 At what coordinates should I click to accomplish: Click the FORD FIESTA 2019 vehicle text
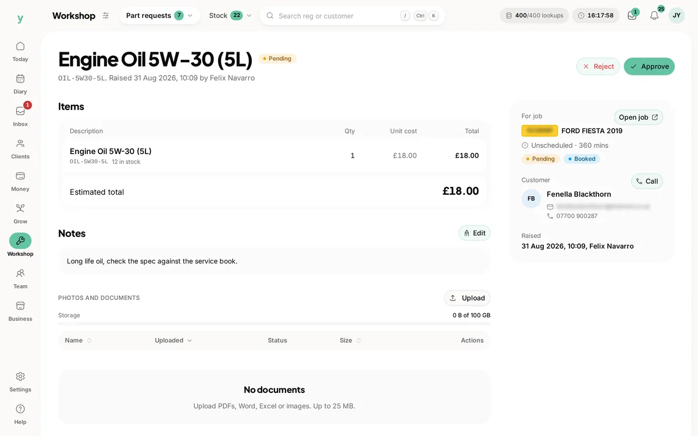tap(592, 131)
